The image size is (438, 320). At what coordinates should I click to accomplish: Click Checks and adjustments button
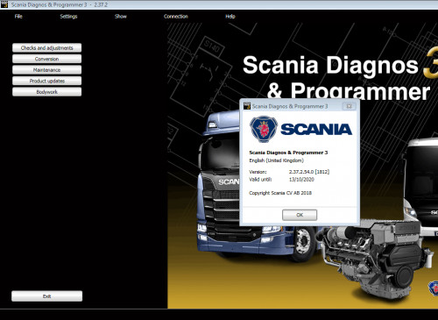46,48
